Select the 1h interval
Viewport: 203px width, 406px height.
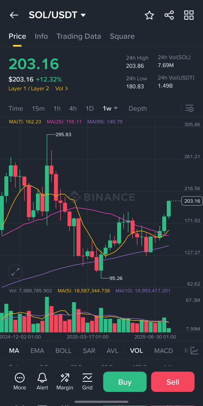(x=57, y=108)
